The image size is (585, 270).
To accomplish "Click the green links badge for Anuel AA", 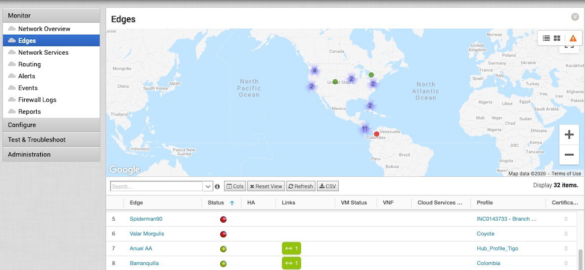I will click(x=291, y=248).
